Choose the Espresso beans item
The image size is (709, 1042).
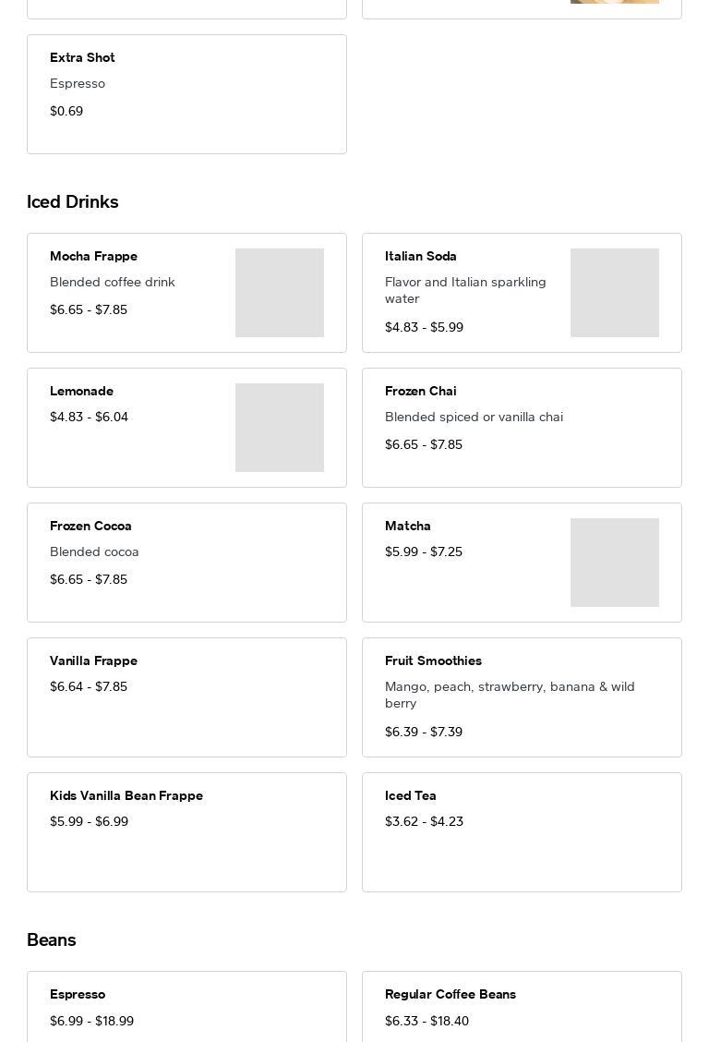click(186, 1007)
